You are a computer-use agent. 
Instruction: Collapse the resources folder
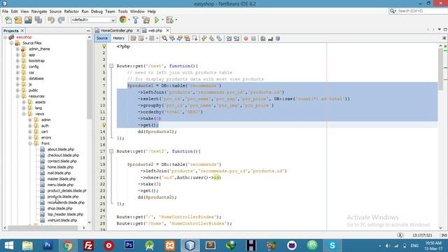point(17,97)
